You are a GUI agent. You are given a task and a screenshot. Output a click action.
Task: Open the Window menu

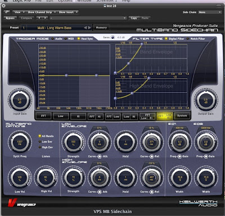point(84,1)
